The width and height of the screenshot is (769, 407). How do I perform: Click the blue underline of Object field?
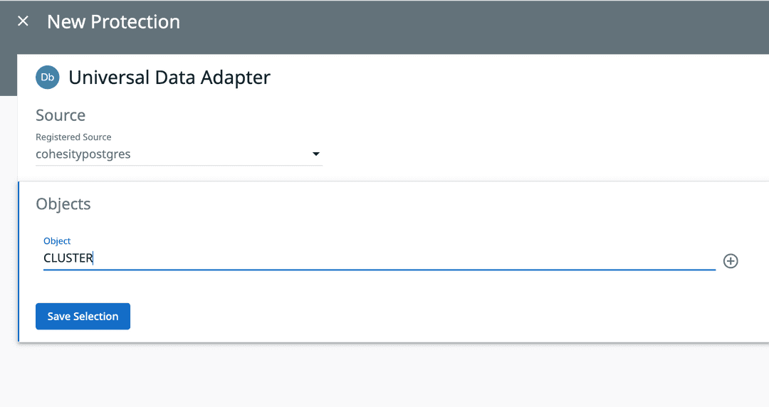click(379, 270)
